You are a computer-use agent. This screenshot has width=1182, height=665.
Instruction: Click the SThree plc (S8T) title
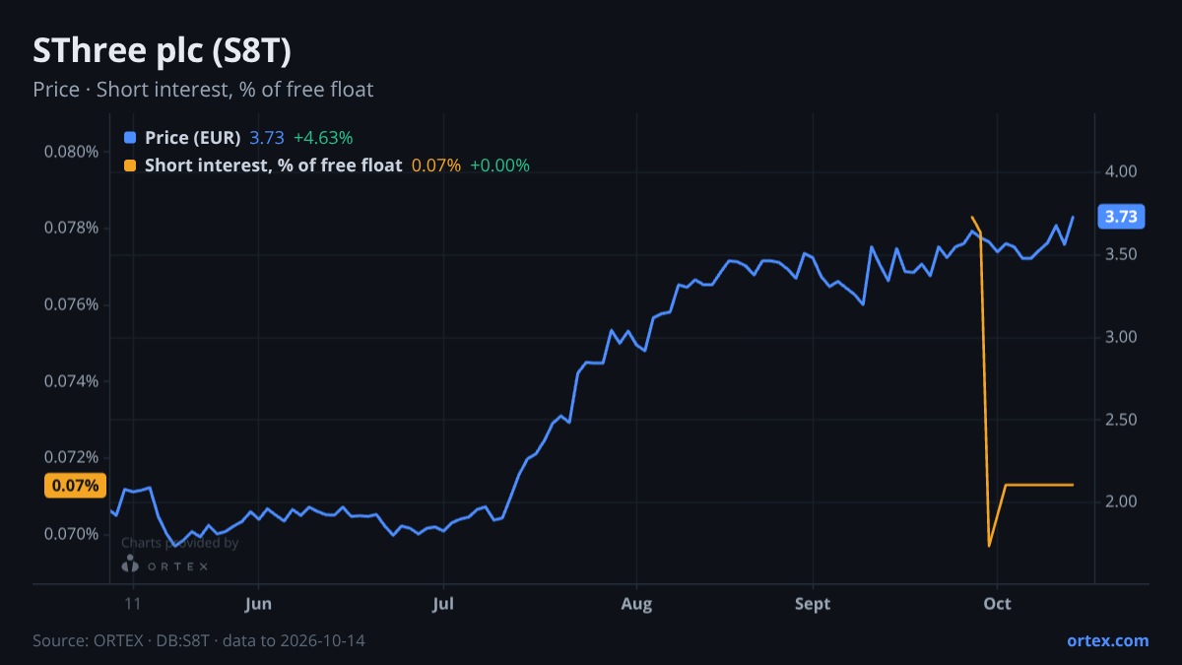(162, 51)
